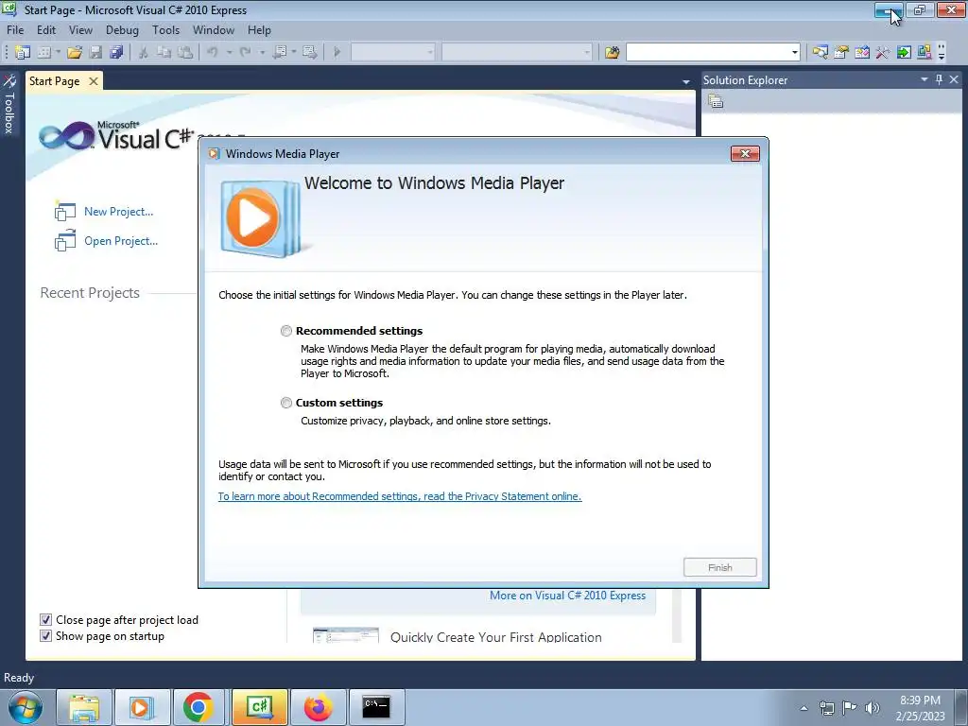Open the active documents list dropdown
Image resolution: width=968 pixels, height=726 pixels.
tap(686, 81)
